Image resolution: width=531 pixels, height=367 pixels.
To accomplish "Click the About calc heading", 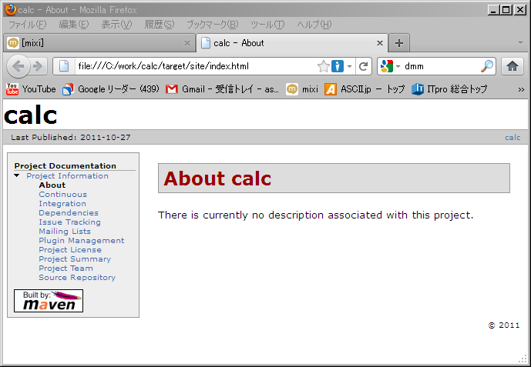I will coord(217,178).
